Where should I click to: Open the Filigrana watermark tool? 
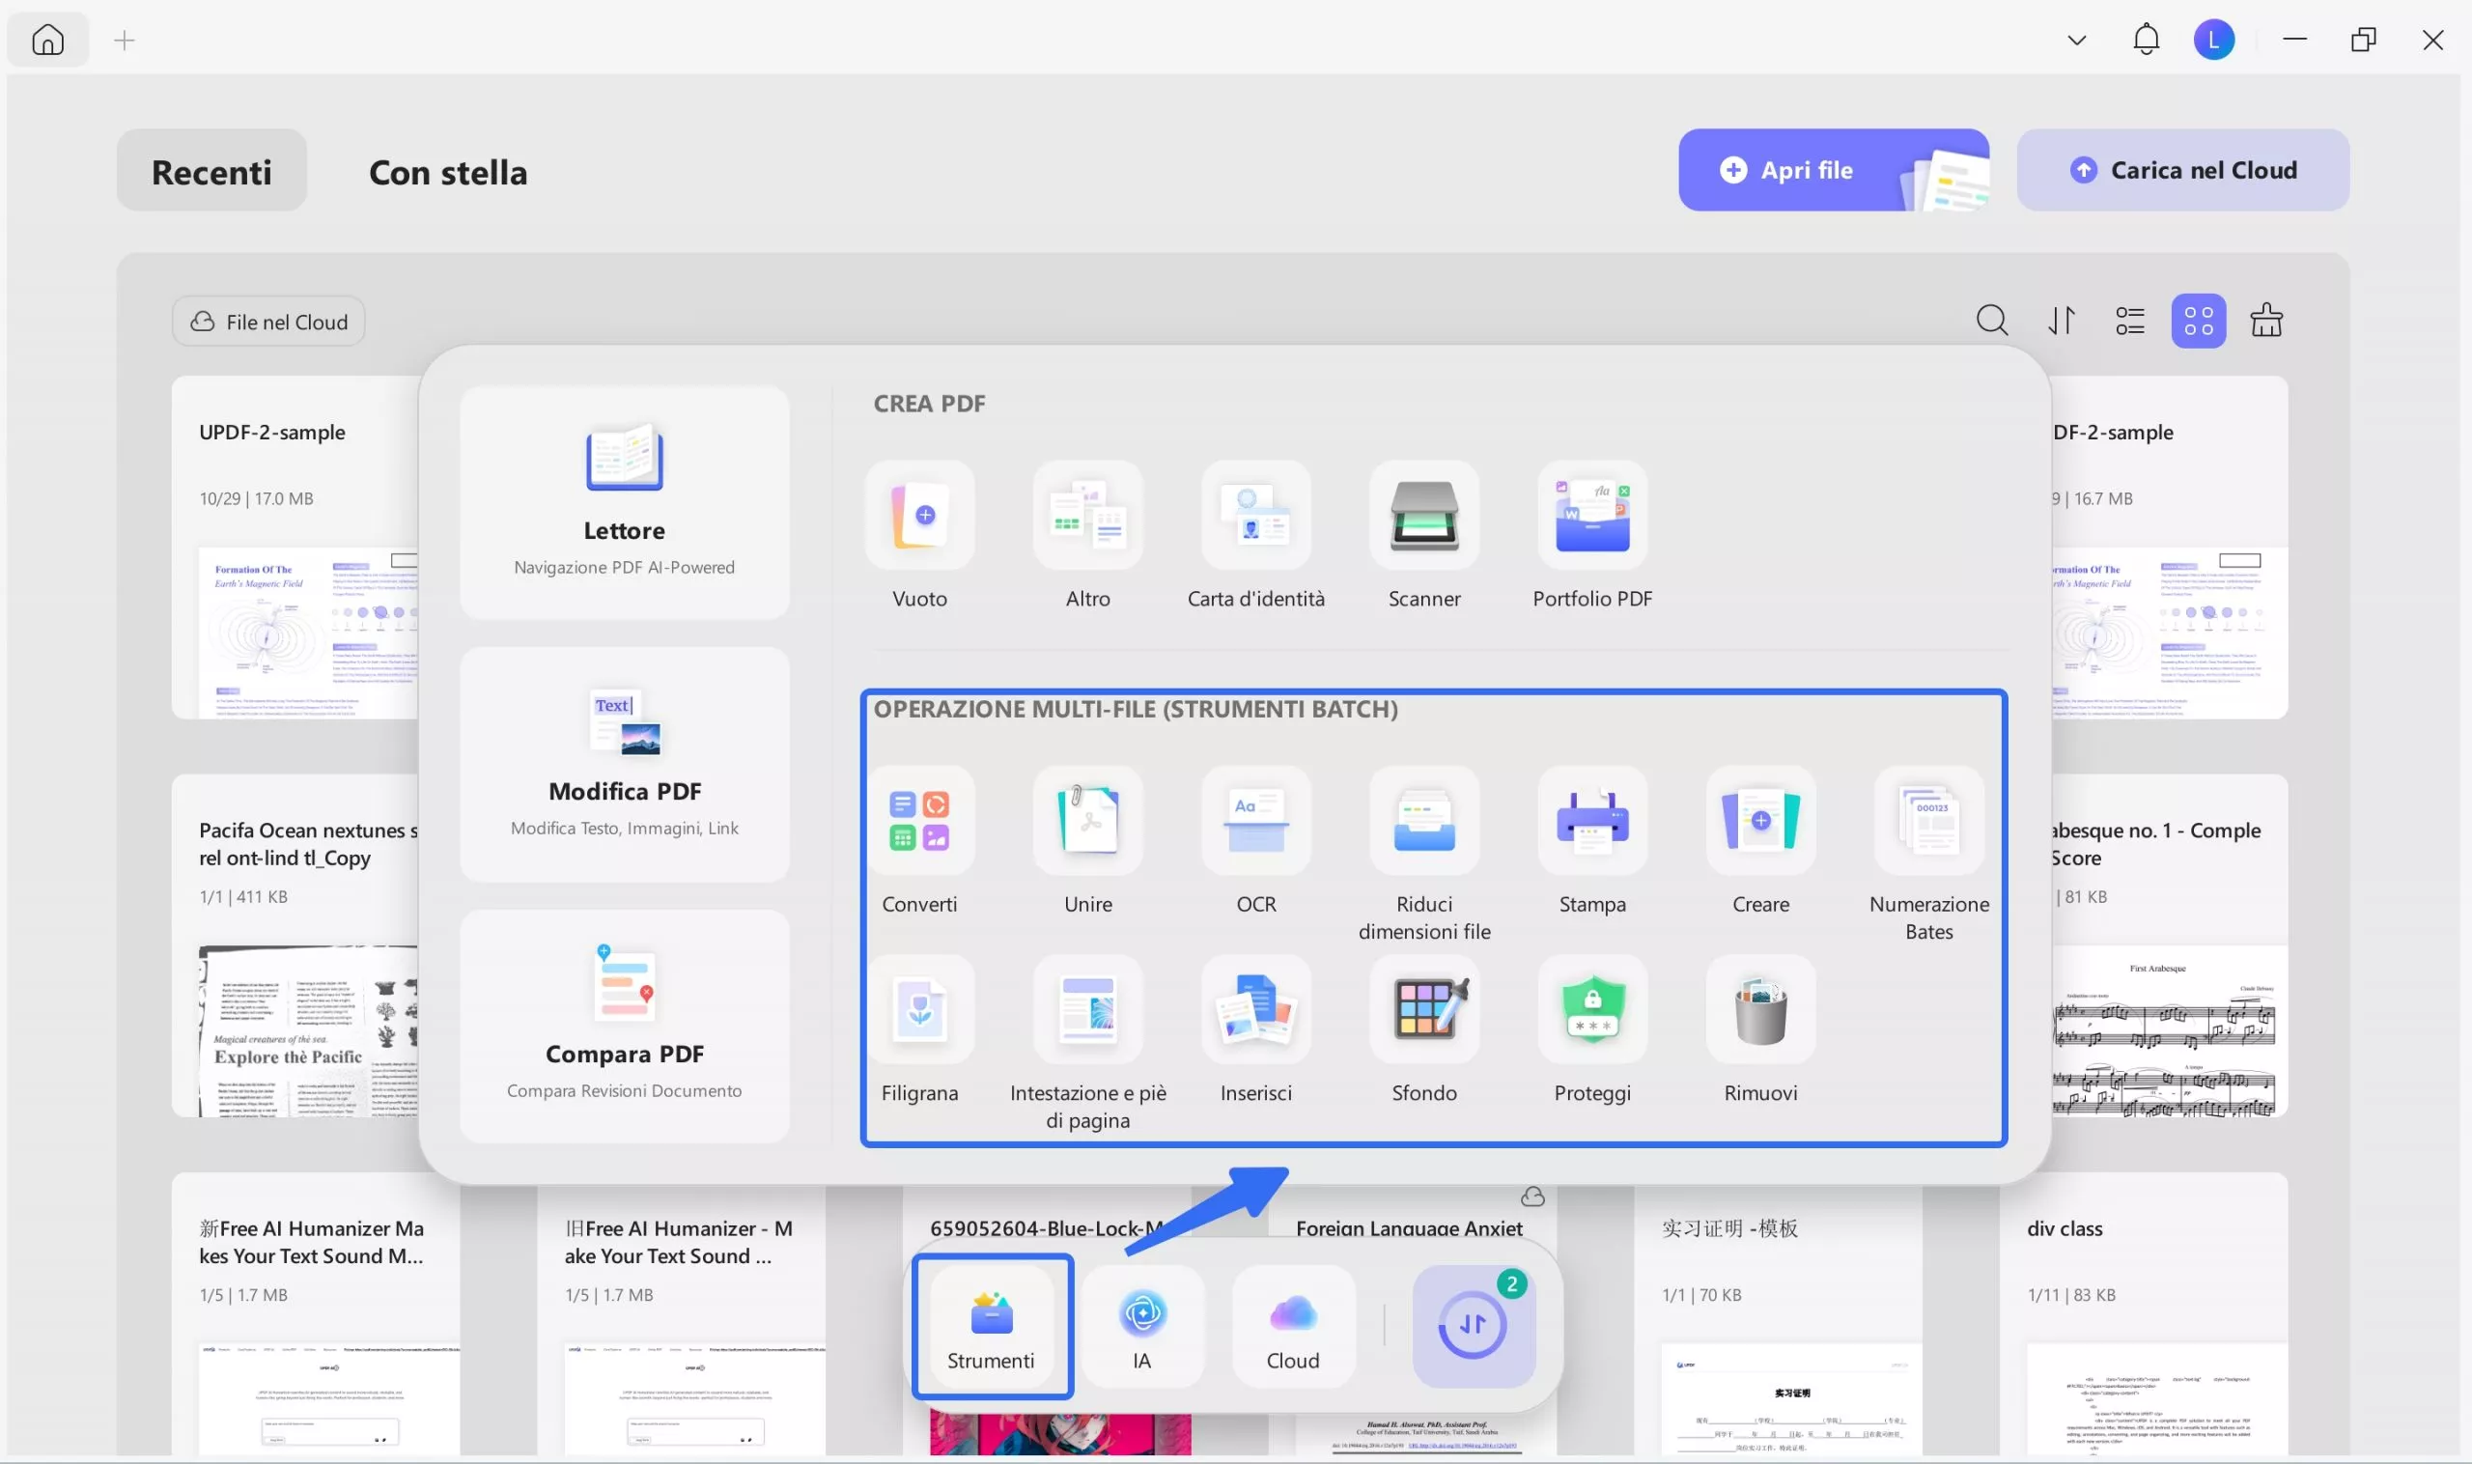[x=919, y=1011]
